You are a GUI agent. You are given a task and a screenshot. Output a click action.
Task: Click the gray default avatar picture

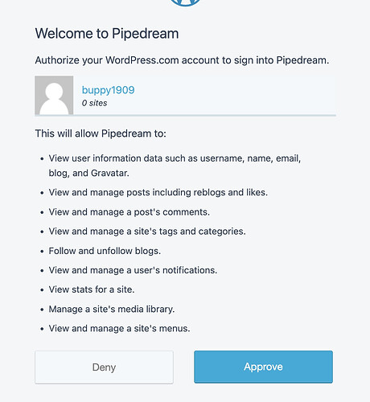point(54,95)
